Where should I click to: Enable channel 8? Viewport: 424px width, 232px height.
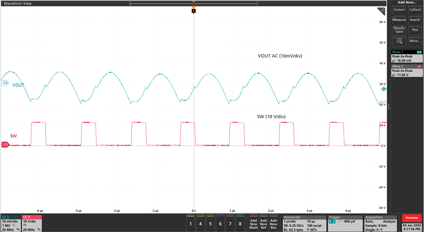pos(240,223)
